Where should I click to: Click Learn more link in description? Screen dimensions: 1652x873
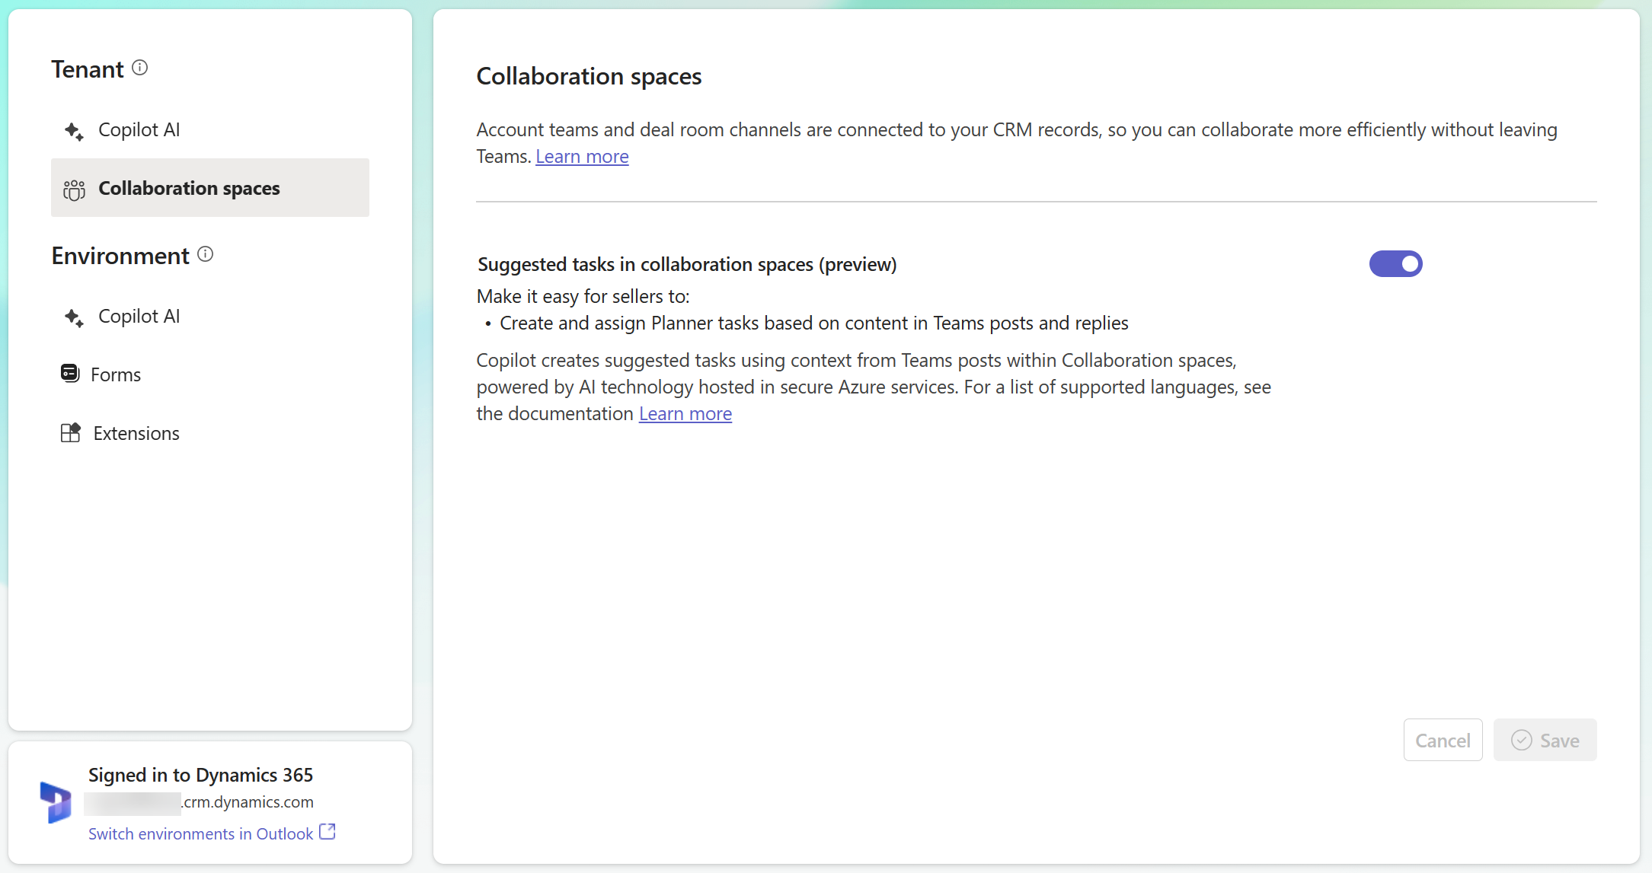pos(581,156)
